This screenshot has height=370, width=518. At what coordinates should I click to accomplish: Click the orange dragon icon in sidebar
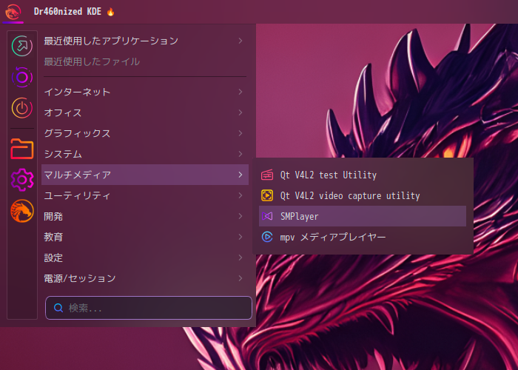(x=22, y=211)
